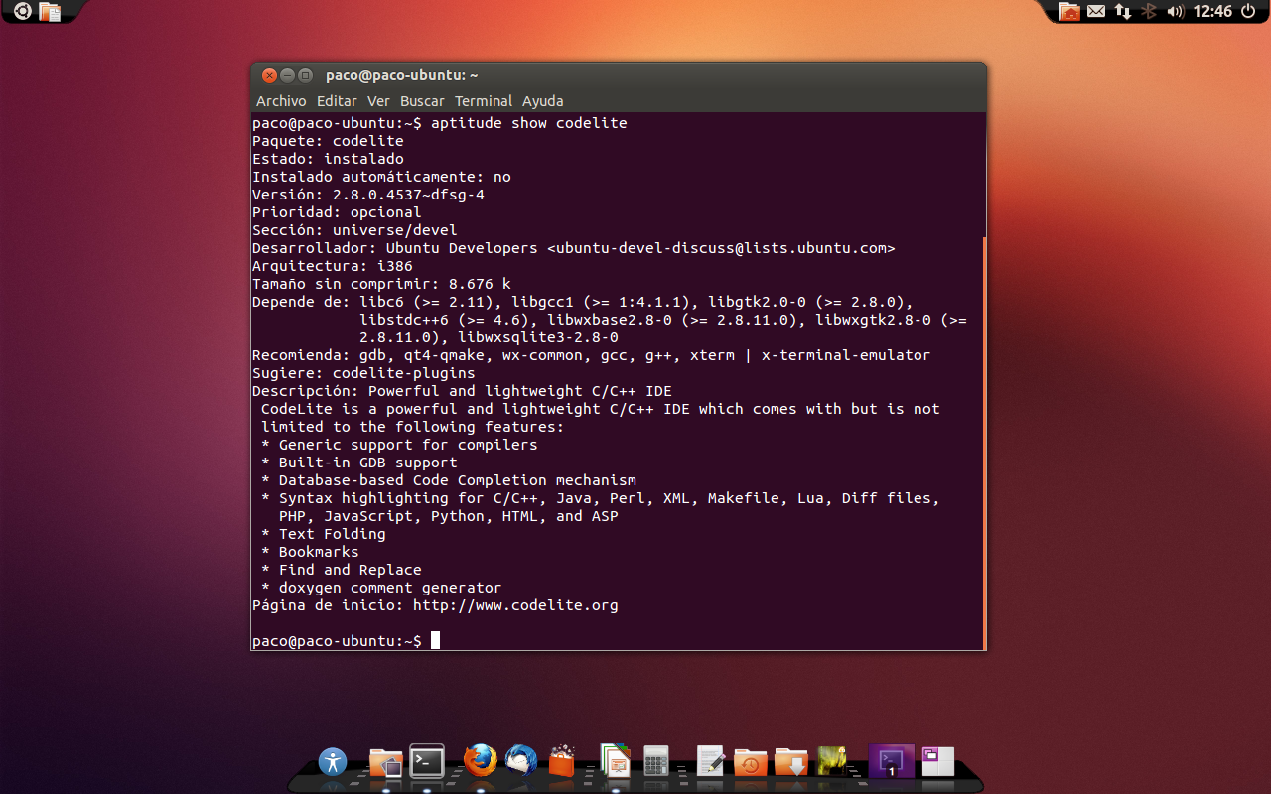Open the sound volume indicator

(x=1176, y=12)
